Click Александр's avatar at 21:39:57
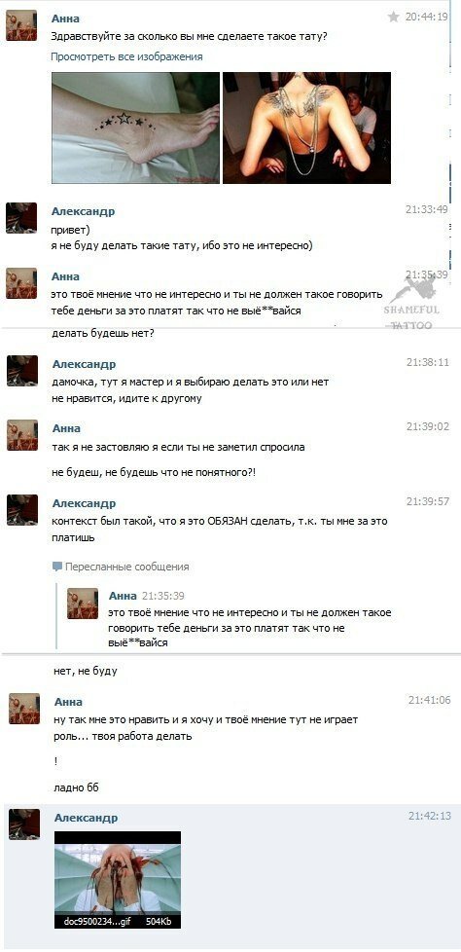Screen dimensions: 461x952 (x=22, y=510)
